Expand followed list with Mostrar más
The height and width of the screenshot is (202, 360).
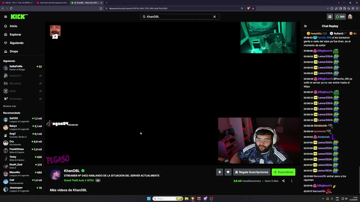coord(10,106)
